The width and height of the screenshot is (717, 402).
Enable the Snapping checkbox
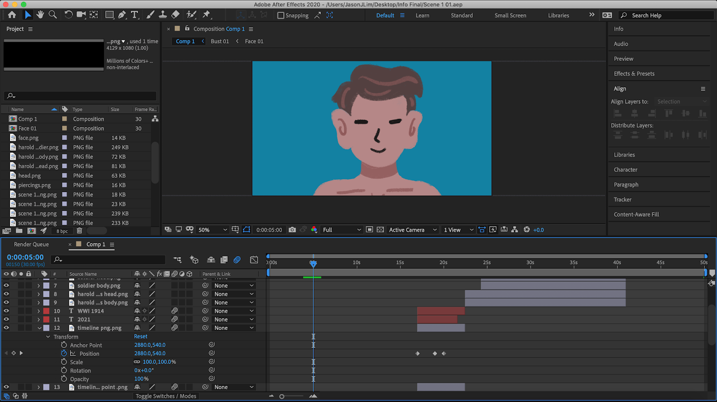[x=281, y=15]
